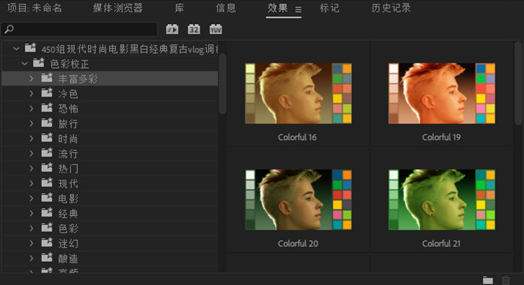Select the 丰富多彩 row label
524x285 pixels.
click(x=78, y=79)
